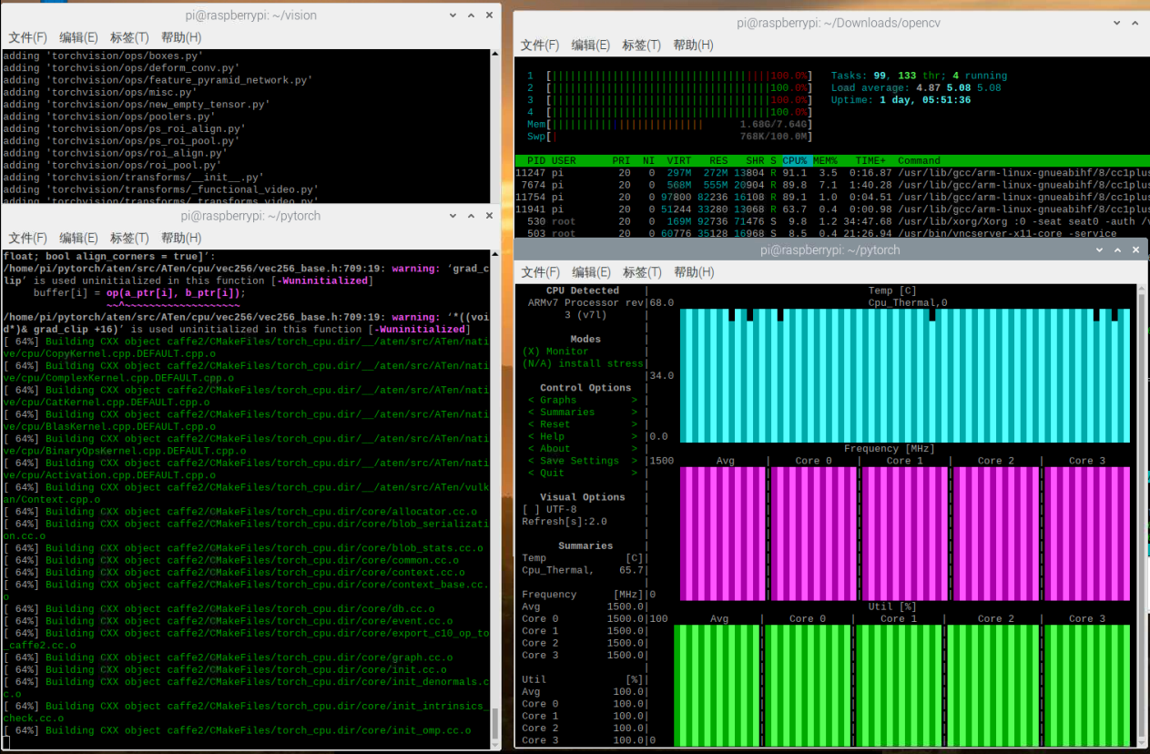
Task: Select the Monitor mode radio option
Action: pyautogui.click(x=555, y=352)
